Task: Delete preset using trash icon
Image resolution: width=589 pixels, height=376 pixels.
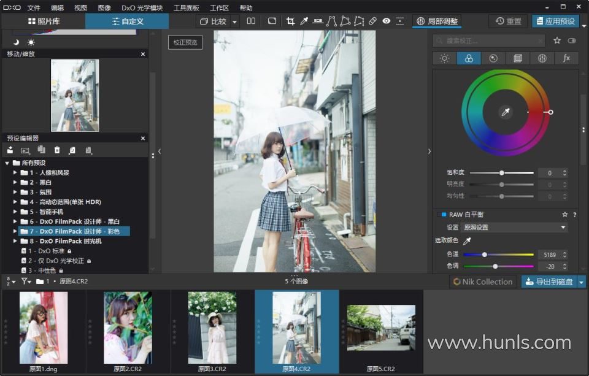Action: coord(57,150)
